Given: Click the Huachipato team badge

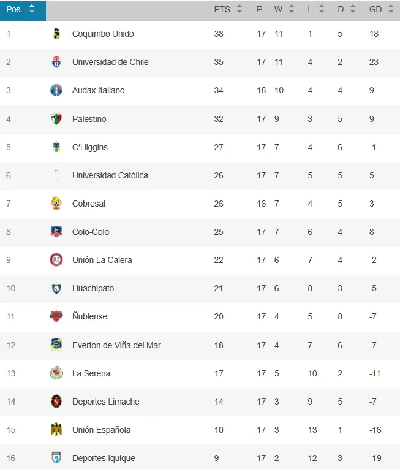Looking at the screenshot, I should pos(56,288).
